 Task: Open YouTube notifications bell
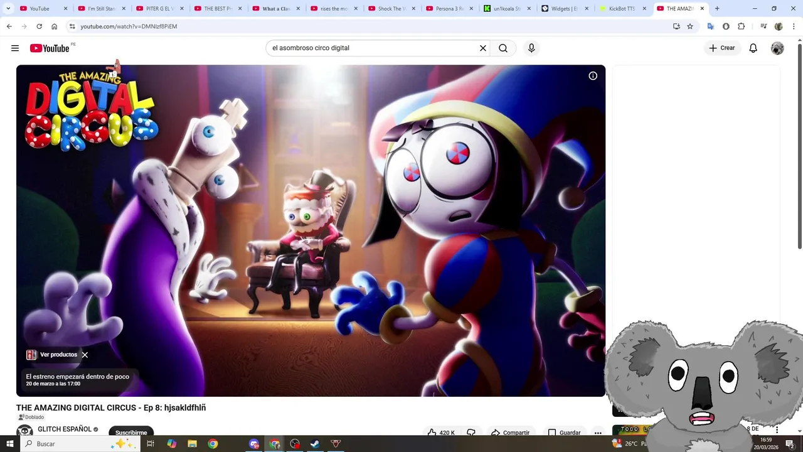tap(753, 48)
